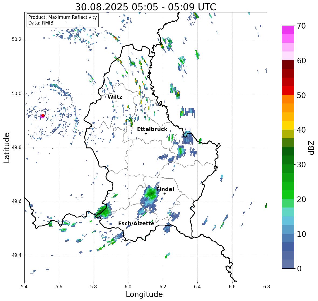This screenshot has height=301, width=318.
Task: Click the yellow 40 dBZ colorbar segment
Action: 288,125
